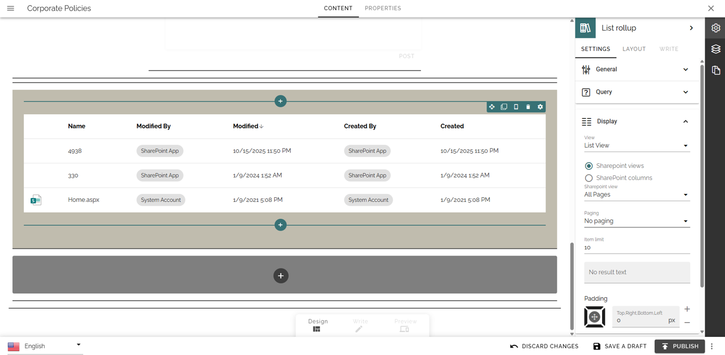Switch to Preview mode
Screen dimensions: 725x355
click(x=405, y=325)
